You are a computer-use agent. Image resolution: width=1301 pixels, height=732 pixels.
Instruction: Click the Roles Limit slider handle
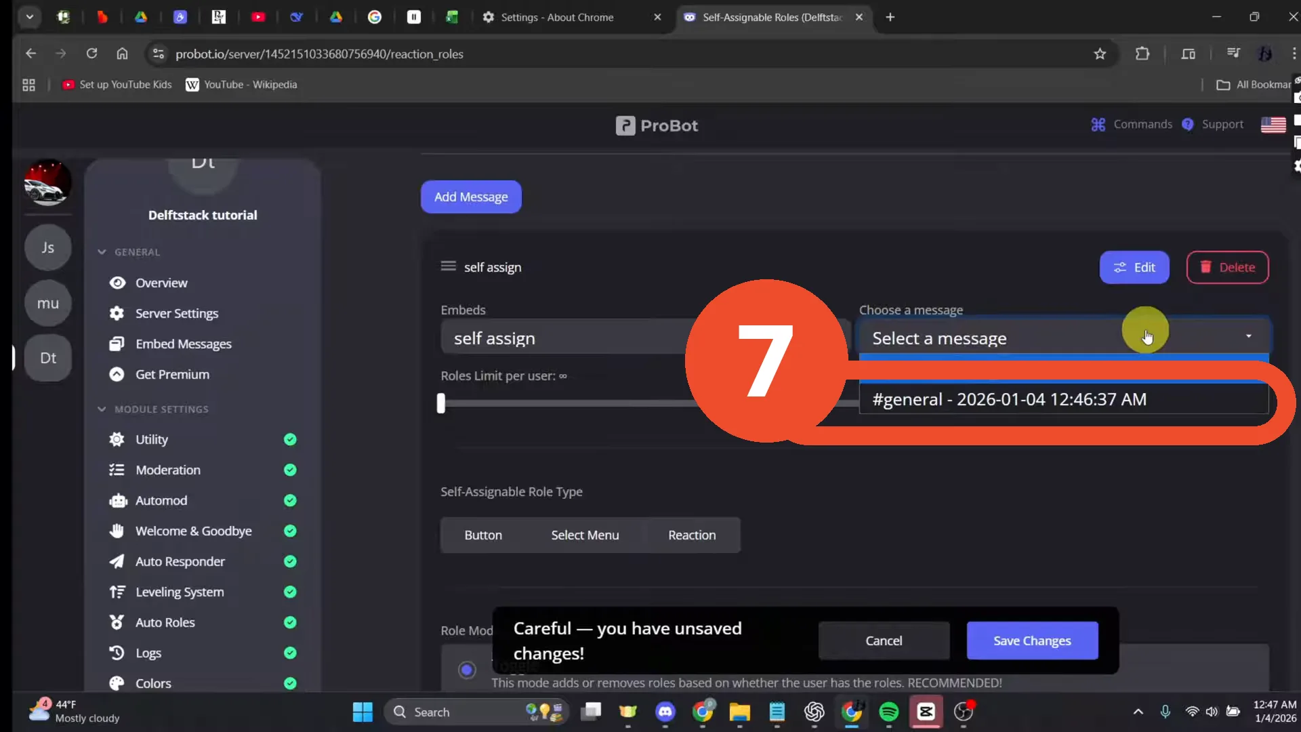441,403
